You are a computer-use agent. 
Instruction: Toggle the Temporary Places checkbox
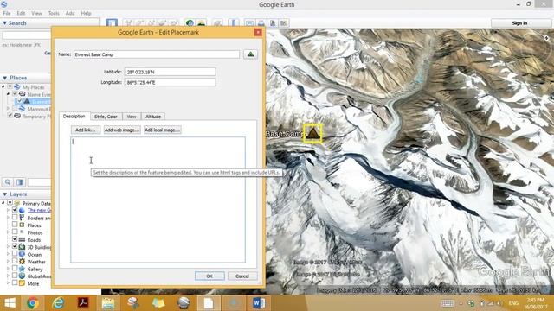pyautogui.click(x=10, y=116)
